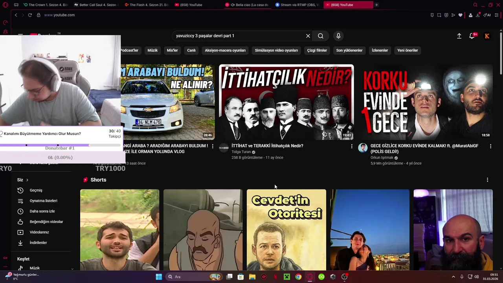Image resolution: width=503 pixels, height=283 pixels.
Task: Click heart bookmark icon in browser toolbar
Action: pyautogui.click(x=460, y=15)
